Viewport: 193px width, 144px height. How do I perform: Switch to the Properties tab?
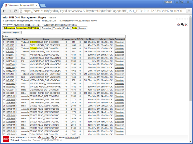pos(46,28)
